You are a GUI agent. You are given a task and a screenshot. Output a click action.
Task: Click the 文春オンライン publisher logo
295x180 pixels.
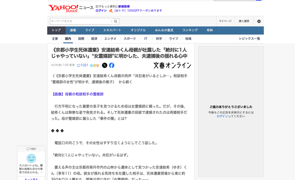point(172,66)
